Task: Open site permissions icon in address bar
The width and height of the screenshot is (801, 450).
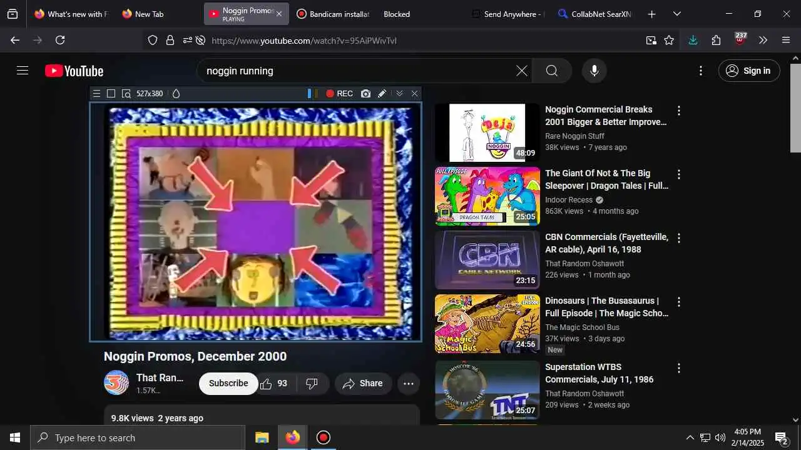Action: click(186, 40)
